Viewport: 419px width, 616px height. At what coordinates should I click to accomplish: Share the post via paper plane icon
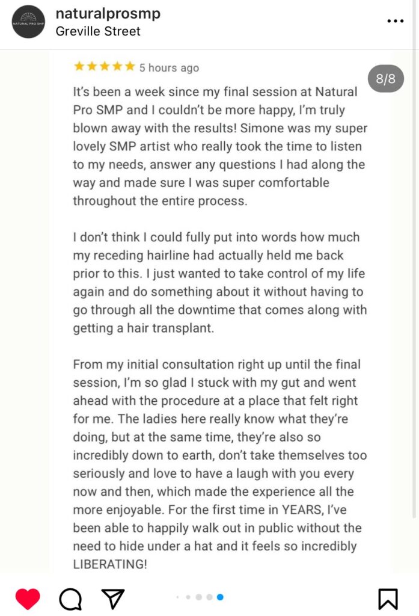(113, 599)
